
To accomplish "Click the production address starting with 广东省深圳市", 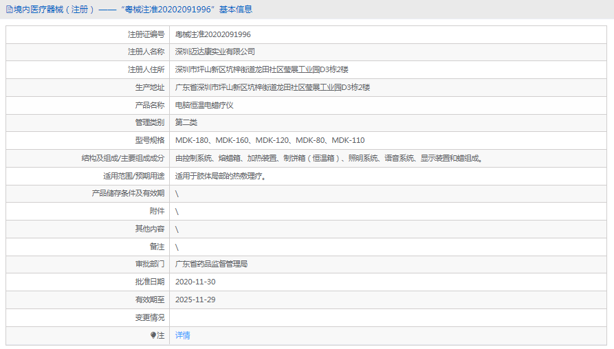I will tap(272, 87).
